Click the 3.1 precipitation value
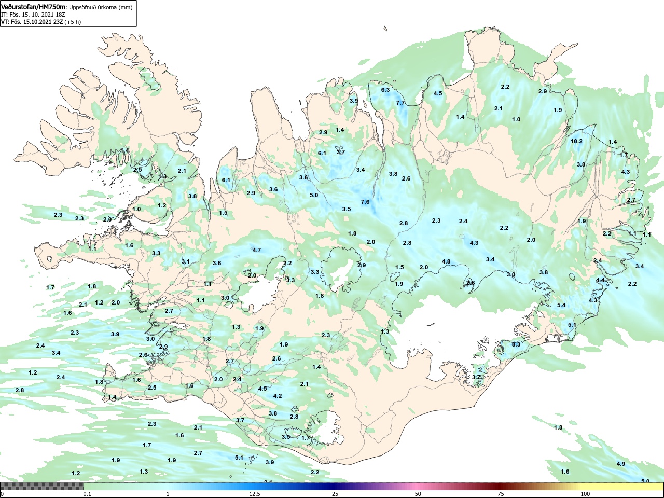 (x=186, y=261)
